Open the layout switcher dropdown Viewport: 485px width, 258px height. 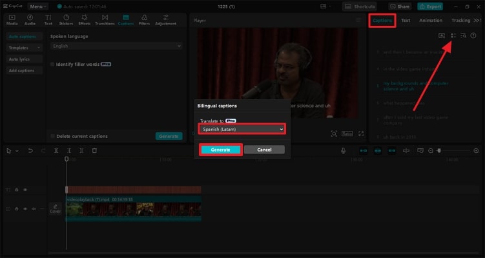[x=325, y=6]
